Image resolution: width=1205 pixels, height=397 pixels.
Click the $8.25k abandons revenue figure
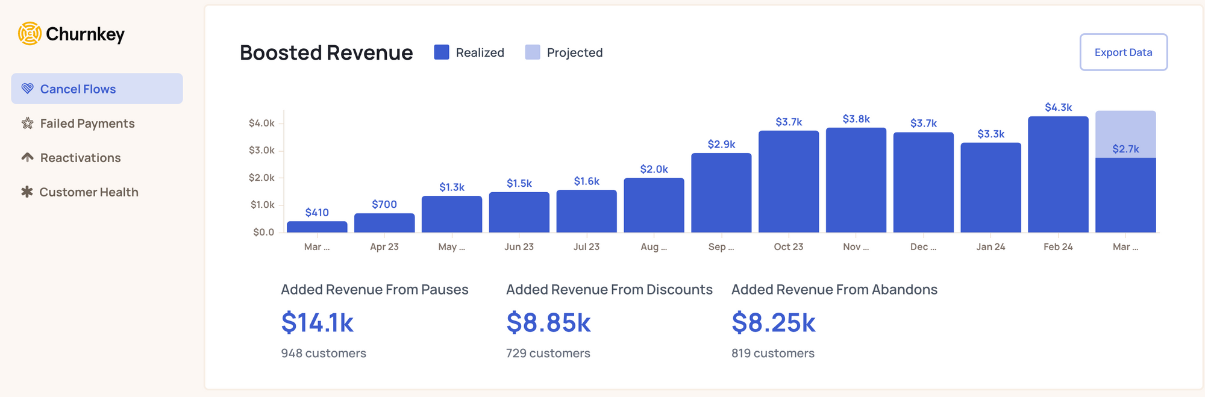point(773,323)
